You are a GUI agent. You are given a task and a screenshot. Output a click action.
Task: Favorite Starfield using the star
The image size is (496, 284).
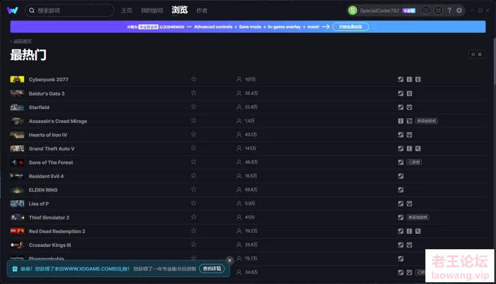[x=193, y=107]
